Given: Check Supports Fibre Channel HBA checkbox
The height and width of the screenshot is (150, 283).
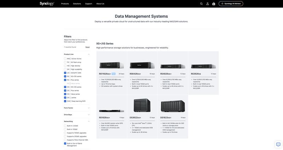Looking at the screenshot, I should coord(65,140).
